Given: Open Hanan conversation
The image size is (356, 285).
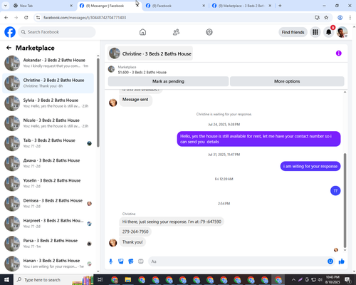Looking at the screenshot, I should click(x=48, y=264).
